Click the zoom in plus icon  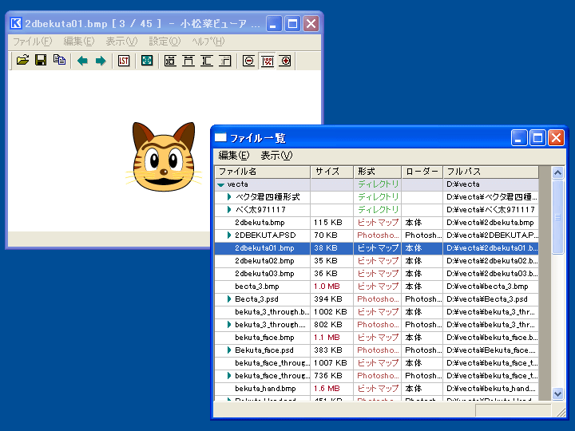coord(285,61)
